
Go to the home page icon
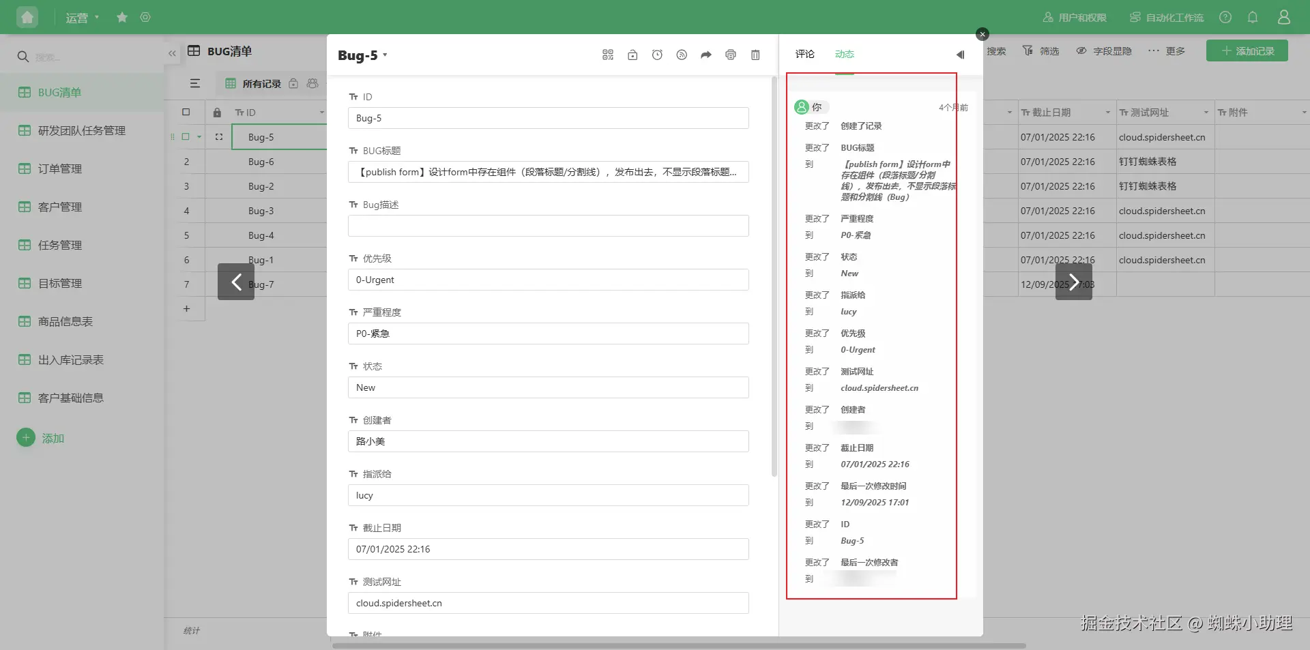pos(27,17)
